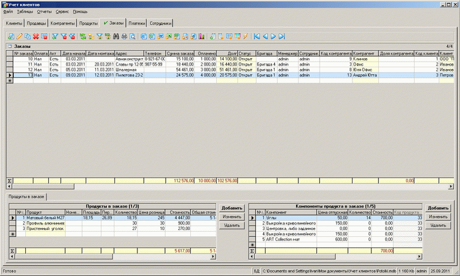Open the Файл menu
The height and width of the screenshot is (276, 460).
(x=7, y=11)
